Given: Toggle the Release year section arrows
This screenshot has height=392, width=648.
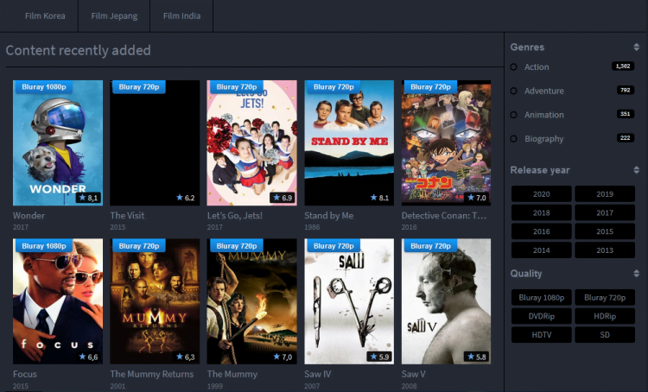Looking at the screenshot, I should pyautogui.click(x=636, y=170).
